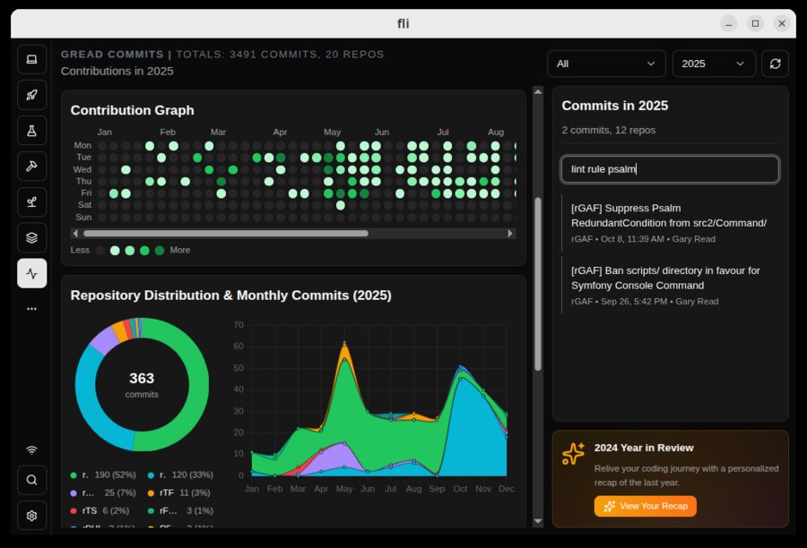807x548 pixels.
Task: Click the wifi icon in the sidebar
Action: click(x=31, y=450)
